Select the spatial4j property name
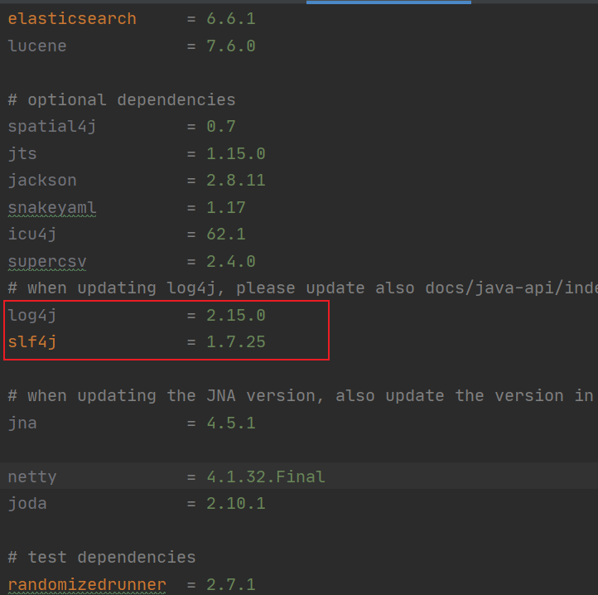The image size is (598, 595). pyautogui.click(x=52, y=127)
